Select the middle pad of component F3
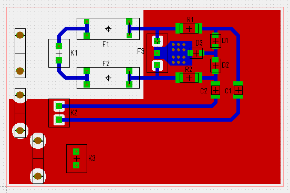Screen dimensions: 290x193 point(157,53)
